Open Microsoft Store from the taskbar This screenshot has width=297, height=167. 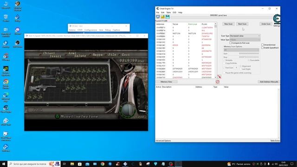point(80,164)
